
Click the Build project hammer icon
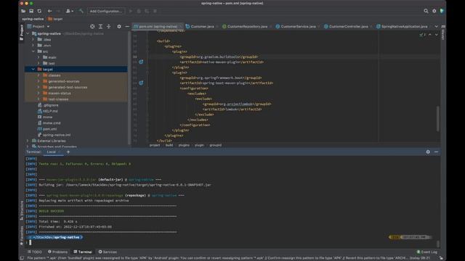click(81, 11)
